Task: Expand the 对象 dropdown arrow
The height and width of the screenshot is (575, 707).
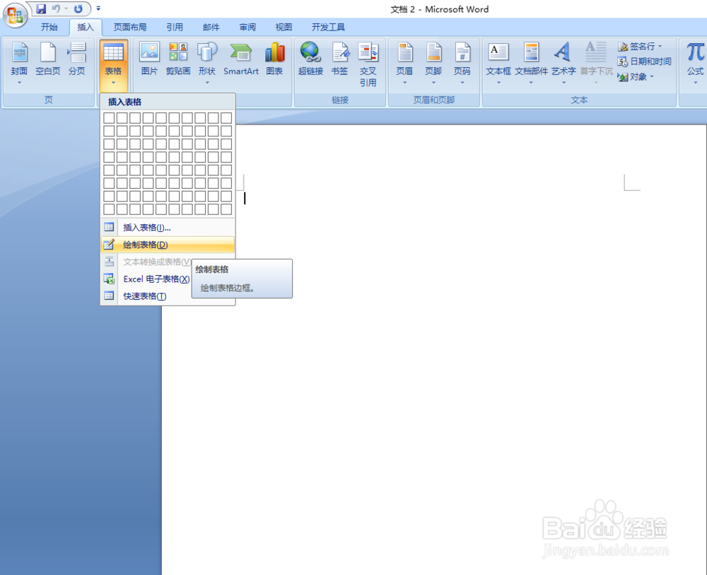Action: pyautogui.click(x=651, y=76)
